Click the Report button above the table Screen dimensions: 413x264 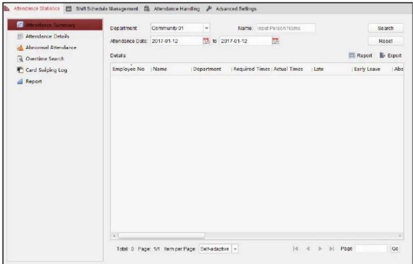tap(360, 56)
